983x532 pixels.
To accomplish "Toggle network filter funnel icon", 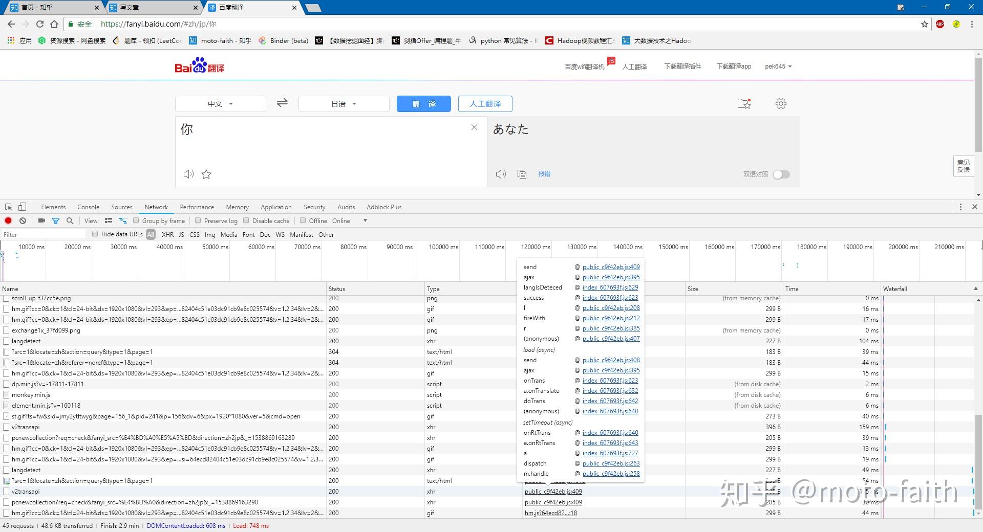I will [x=56, y=220].
